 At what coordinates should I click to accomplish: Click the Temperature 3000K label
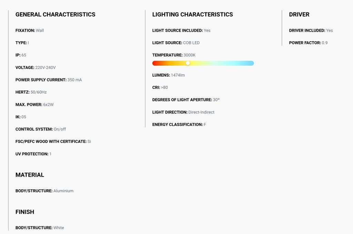click(174, 55)
